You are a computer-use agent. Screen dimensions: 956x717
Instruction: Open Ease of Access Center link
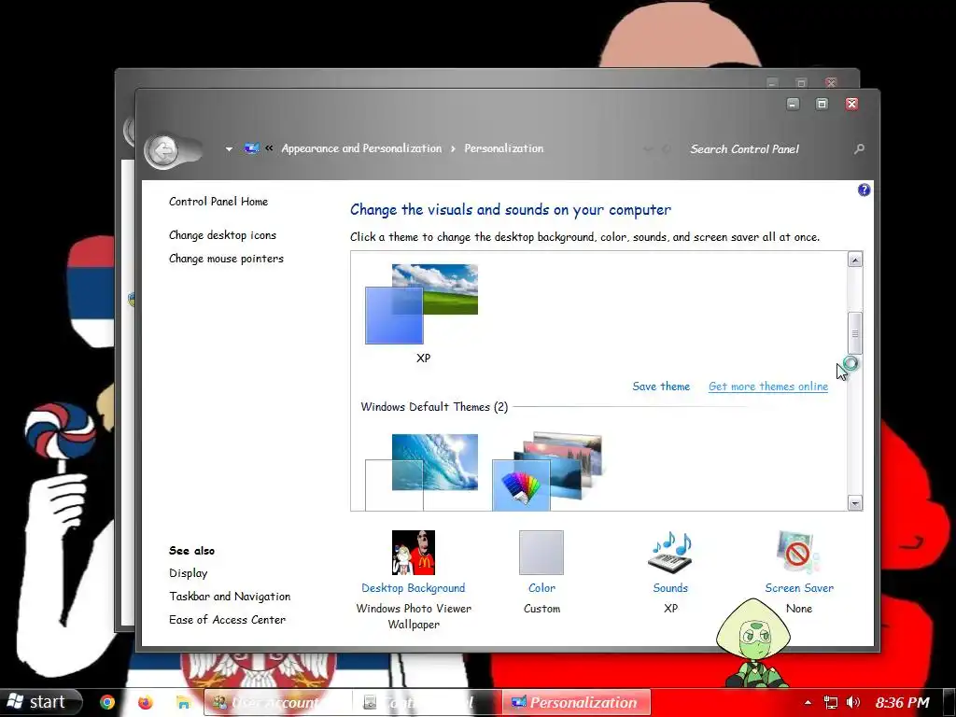[x=228, y=620]
